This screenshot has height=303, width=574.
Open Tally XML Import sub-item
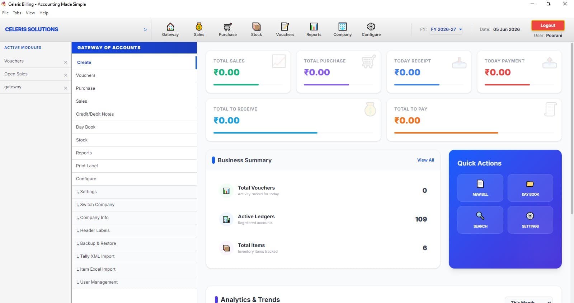(x=134, y=256)
